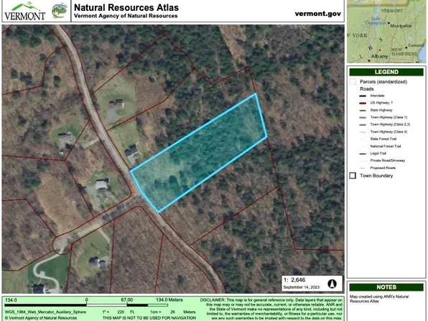Viewport: 428px width, 321px height.
Task: Click the Town Boundary label text
Action: [376, 176]
